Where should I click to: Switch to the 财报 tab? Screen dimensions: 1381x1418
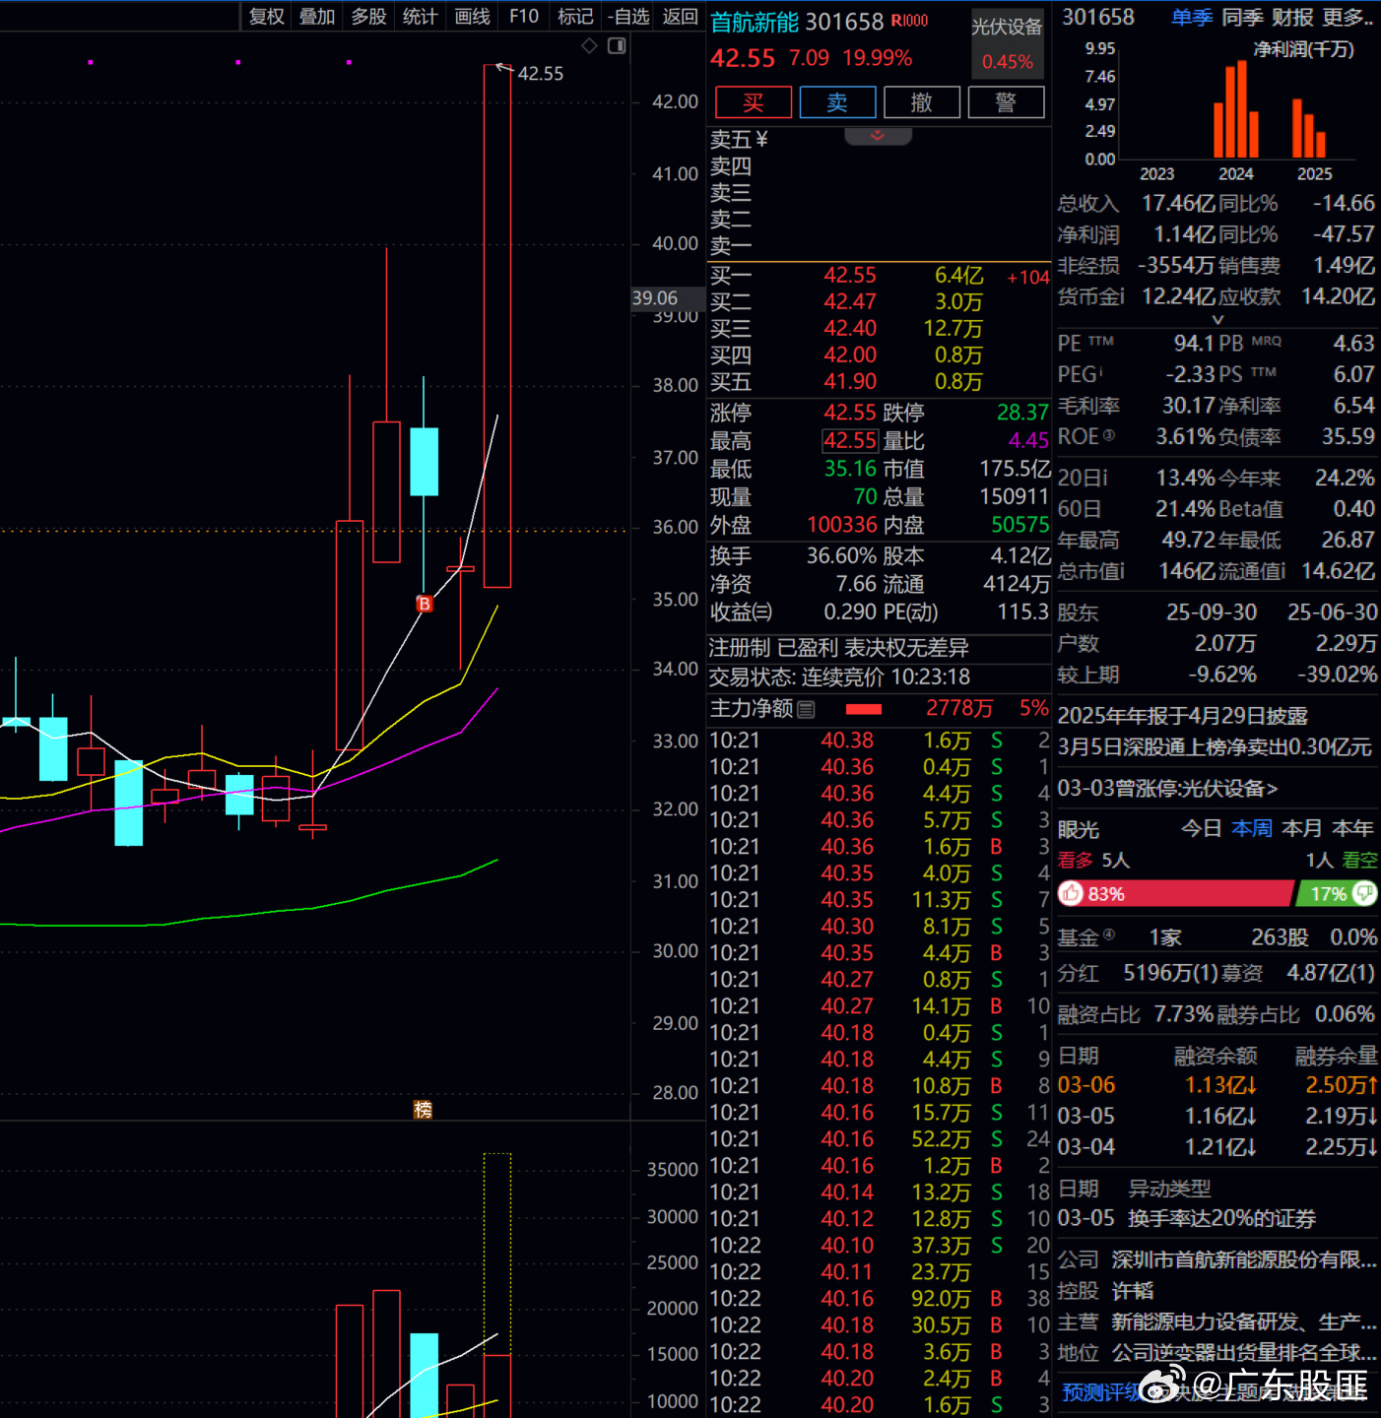coord(1293,17)
